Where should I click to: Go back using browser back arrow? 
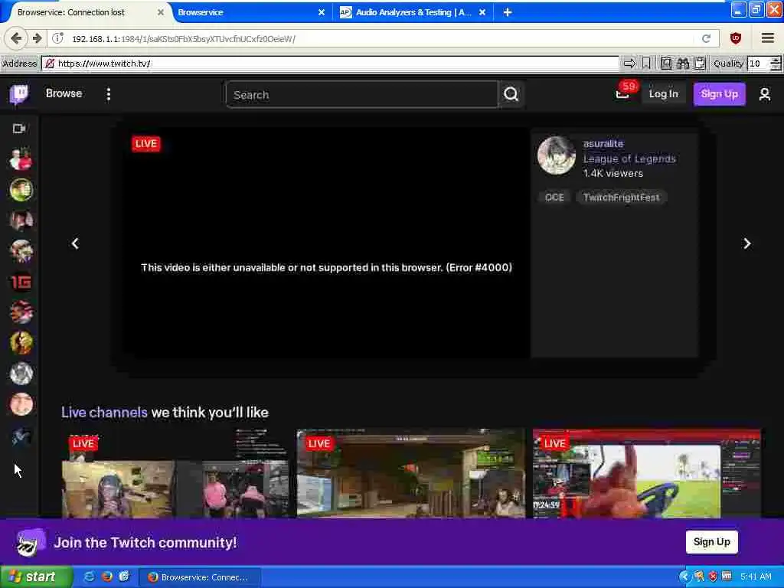point(16,38)
